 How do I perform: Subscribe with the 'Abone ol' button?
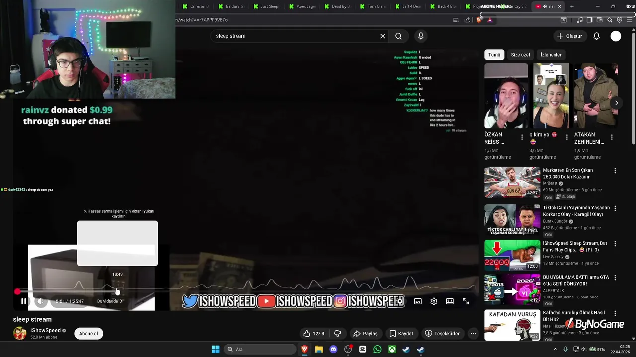pos(88,334)
